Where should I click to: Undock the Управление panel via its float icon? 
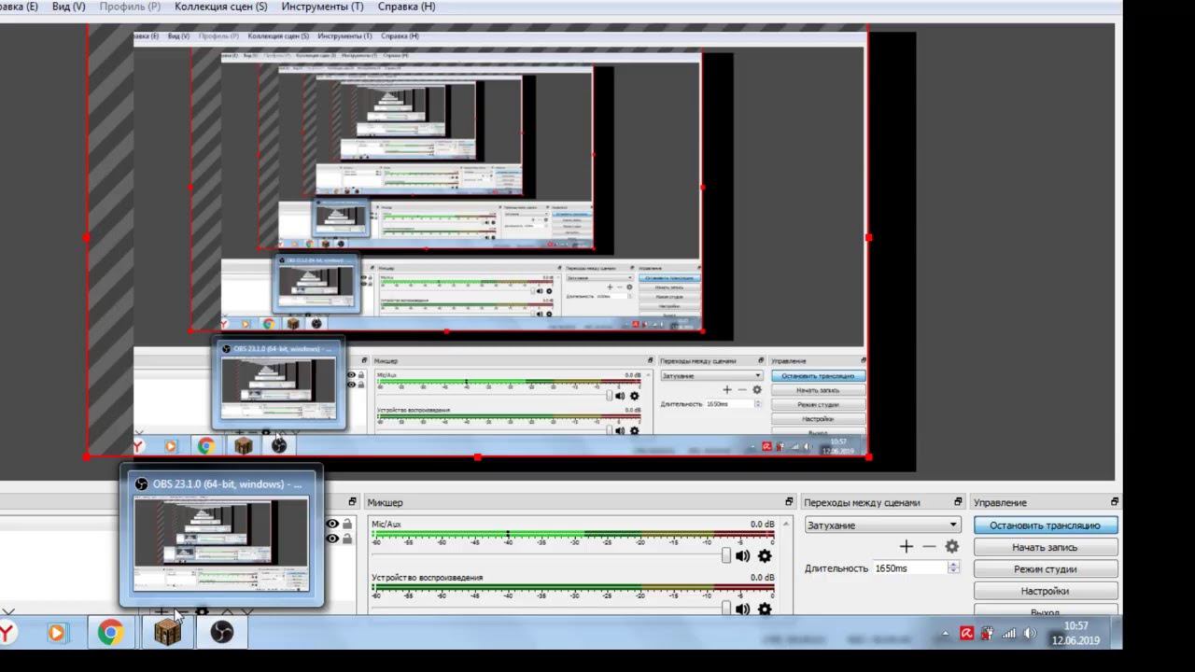(1114, 502)
